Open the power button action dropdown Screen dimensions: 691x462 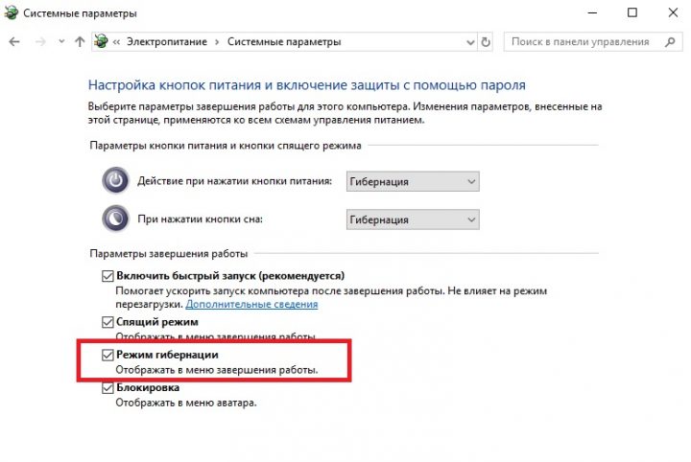412,181
